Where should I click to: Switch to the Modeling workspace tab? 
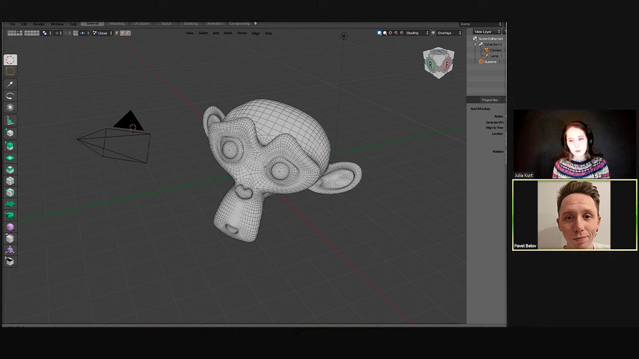pos(117,23)
